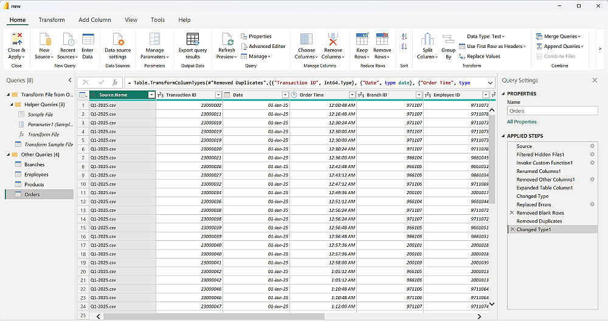This screenshot has height=321, width=608.
Task: Expand the formula bar with chevron
Action: click(490, 83)
